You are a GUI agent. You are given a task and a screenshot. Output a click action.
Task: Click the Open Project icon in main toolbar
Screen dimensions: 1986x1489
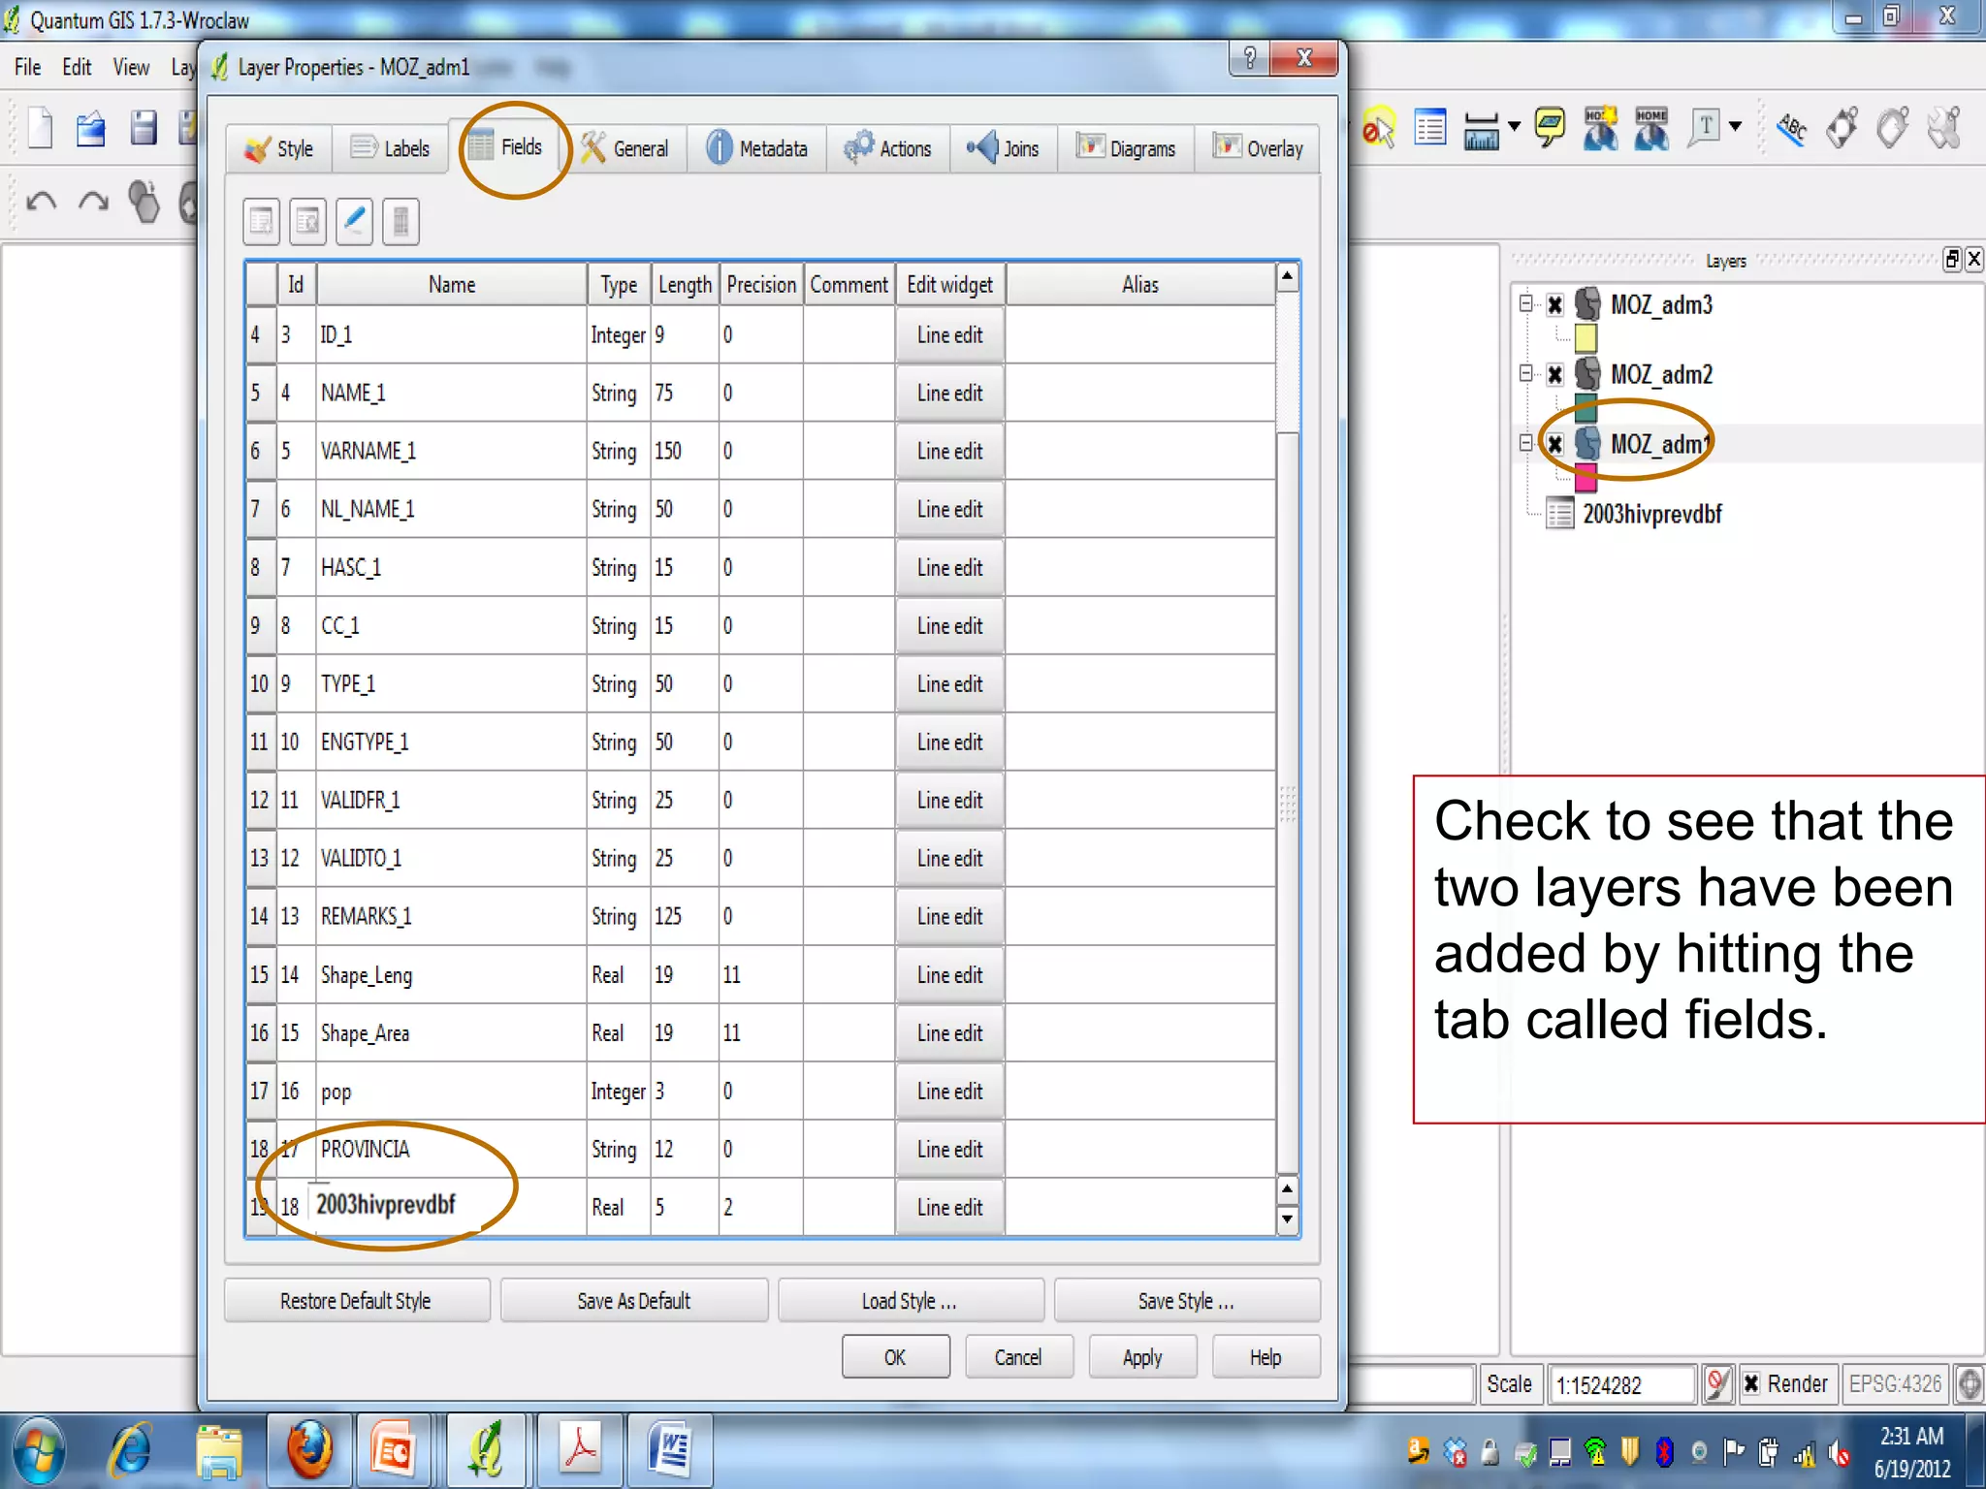[x=91, y=128]
